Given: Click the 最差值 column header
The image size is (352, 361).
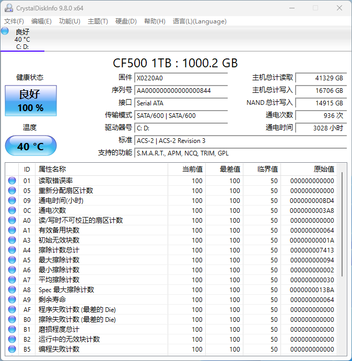Looking at the screenshot, I should 224,169.
